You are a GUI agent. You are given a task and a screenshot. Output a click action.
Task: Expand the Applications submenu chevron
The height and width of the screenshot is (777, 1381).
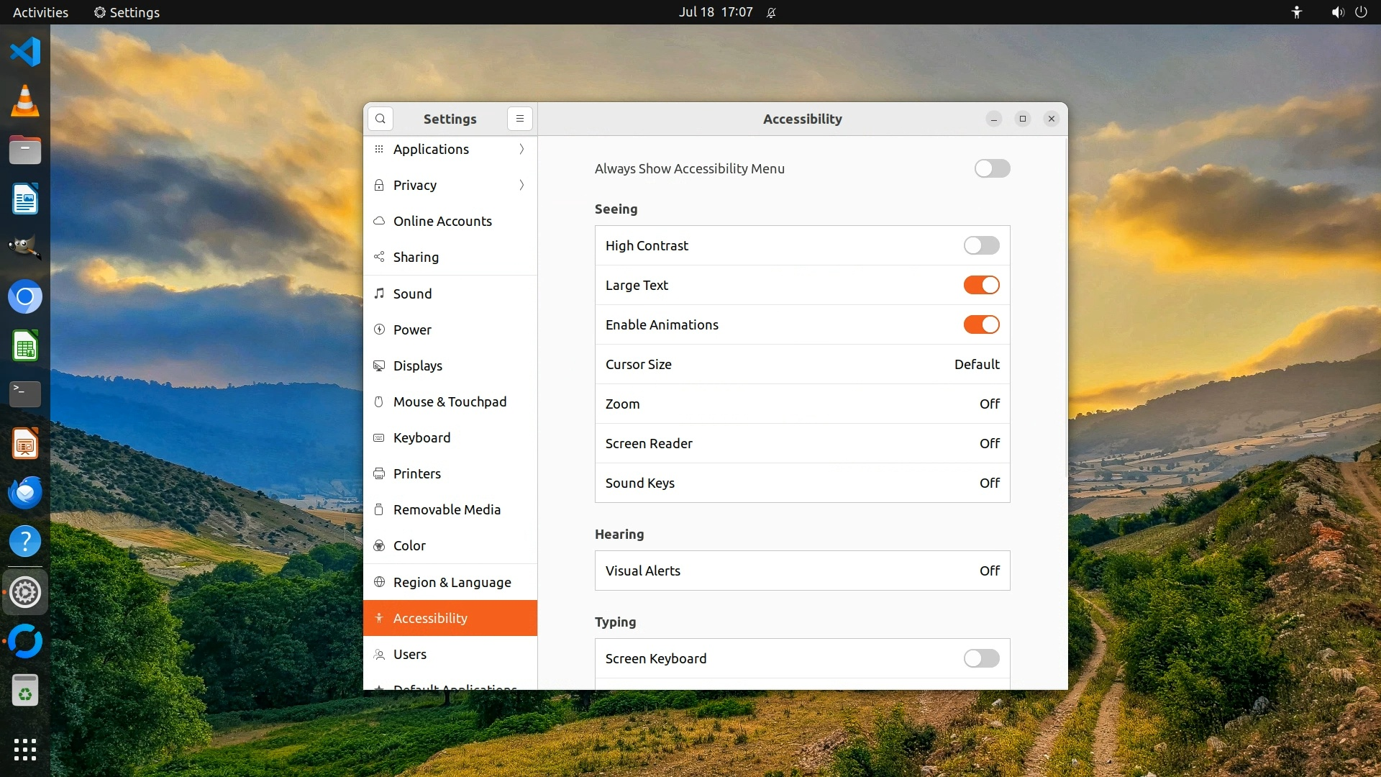[521, 149]
